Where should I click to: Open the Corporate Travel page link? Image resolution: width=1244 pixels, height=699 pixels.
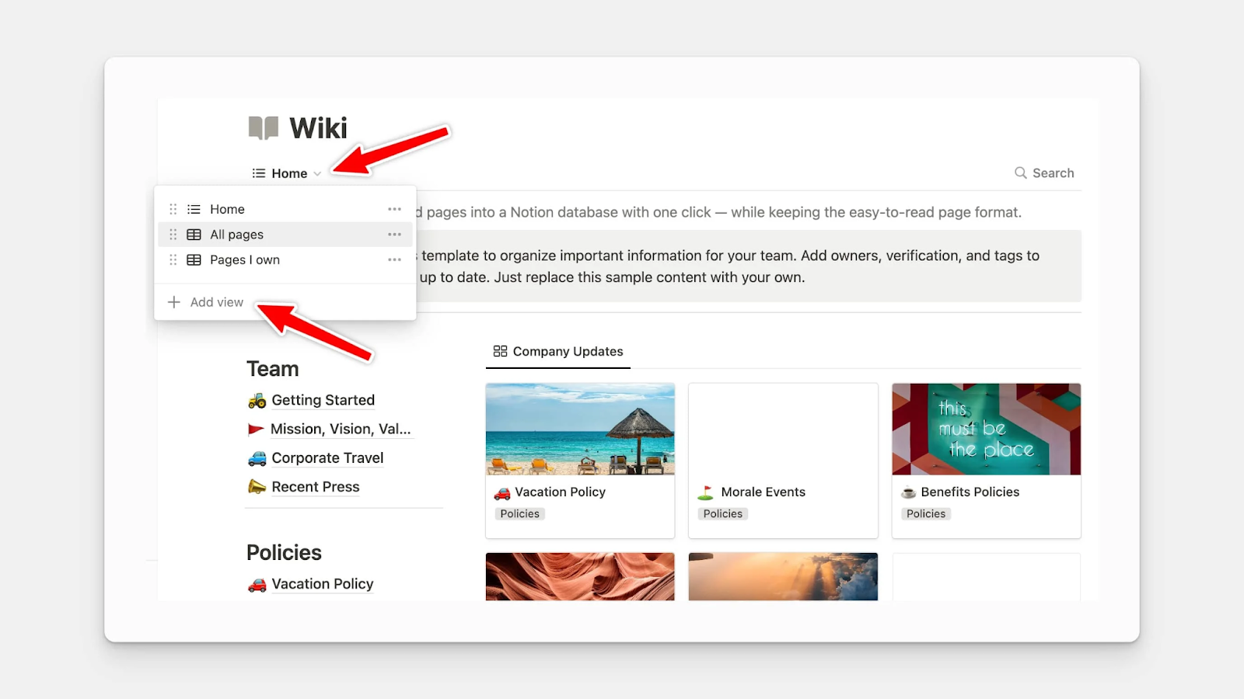point(327,458)
